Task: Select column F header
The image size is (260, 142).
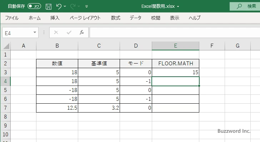Action: (212, 46)
